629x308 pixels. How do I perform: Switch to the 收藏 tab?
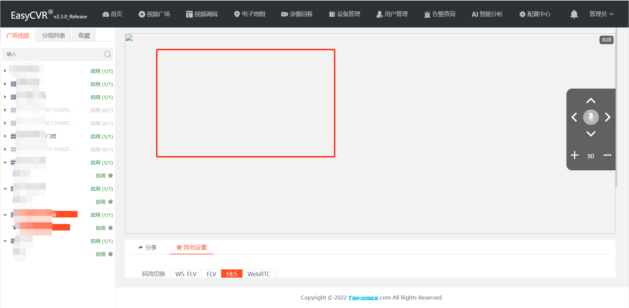pos(84,35)
